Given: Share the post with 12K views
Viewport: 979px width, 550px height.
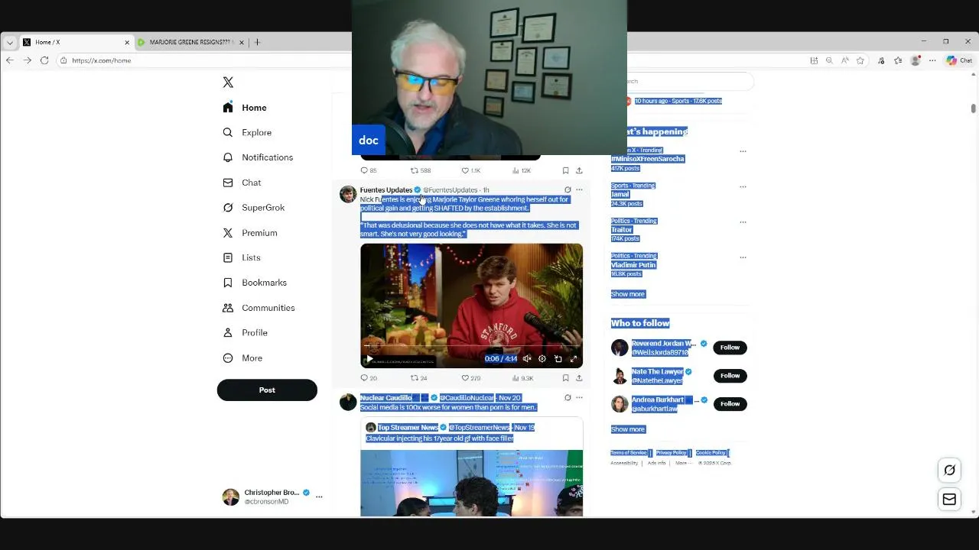Looking at the screenshot, I should tap(579, 170).
